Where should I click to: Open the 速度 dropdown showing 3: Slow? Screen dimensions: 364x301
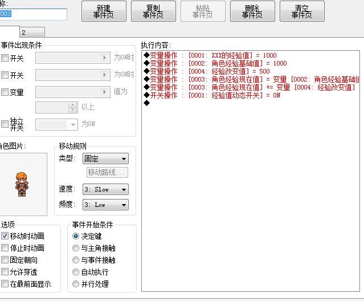(x=105, y=189)
